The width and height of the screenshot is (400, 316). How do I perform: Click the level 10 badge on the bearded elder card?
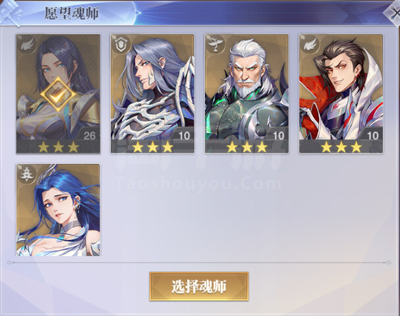click(278, 134)
